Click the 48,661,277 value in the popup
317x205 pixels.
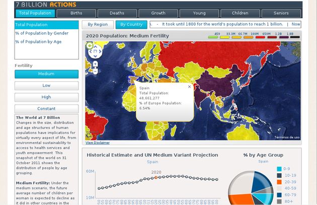149,98
